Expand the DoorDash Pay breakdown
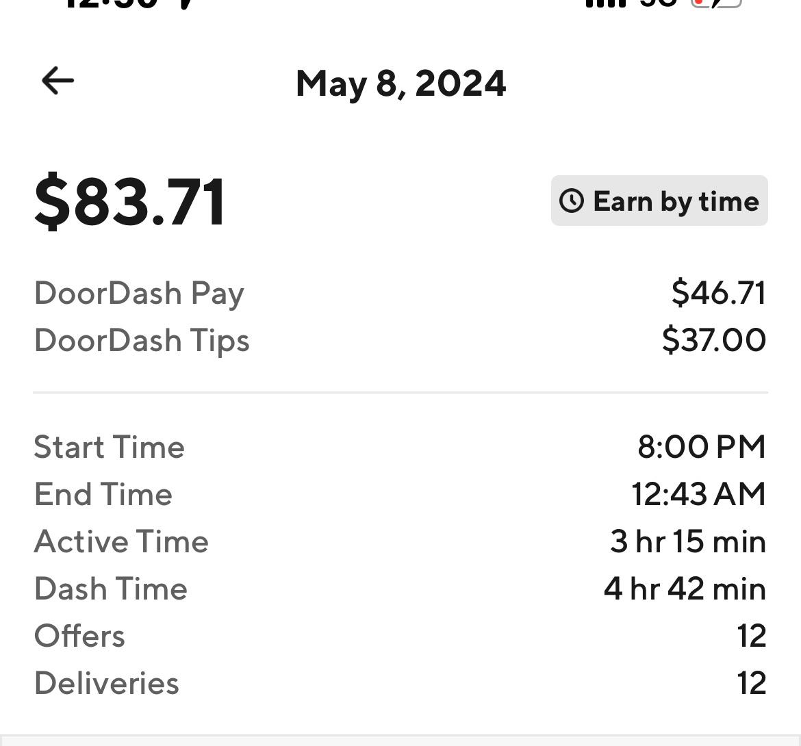Screen dimensions: 801x746 point(400,293)
